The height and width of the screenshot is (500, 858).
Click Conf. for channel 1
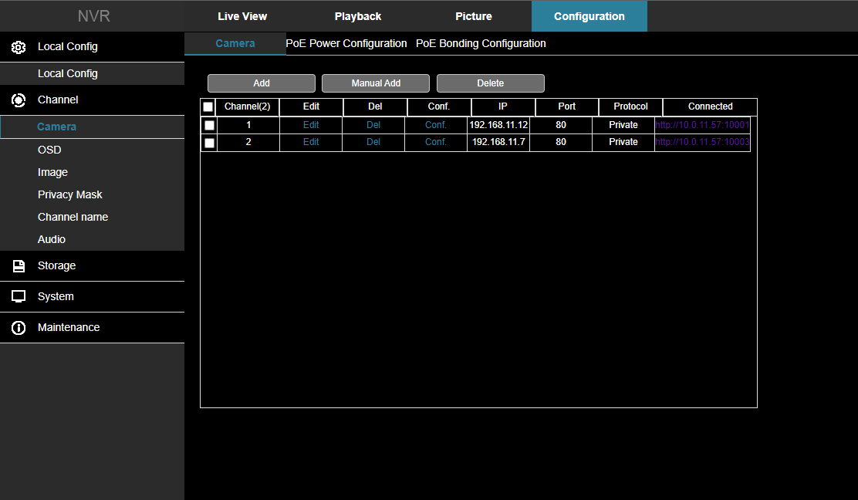pos(436,125)
